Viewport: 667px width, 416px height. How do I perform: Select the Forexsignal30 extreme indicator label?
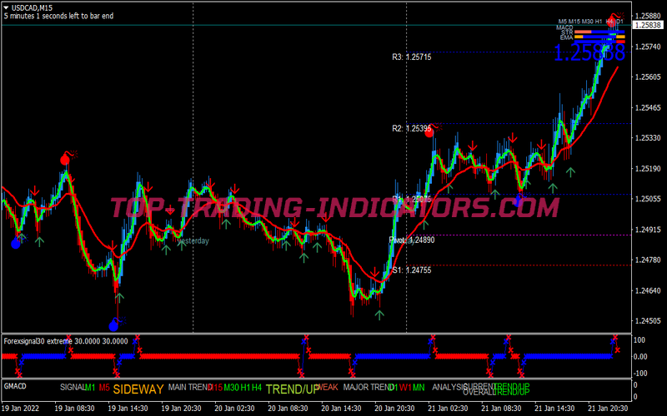click(66, 341)
